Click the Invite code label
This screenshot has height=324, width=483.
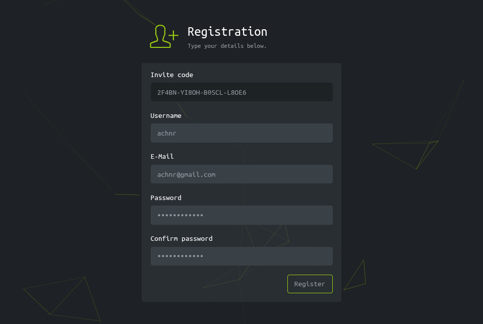(171, 75)
